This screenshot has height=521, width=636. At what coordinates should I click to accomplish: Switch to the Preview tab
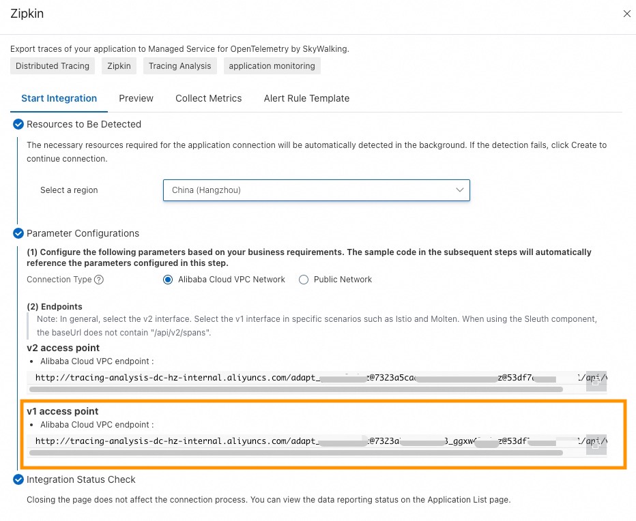(x=136, y=98)
